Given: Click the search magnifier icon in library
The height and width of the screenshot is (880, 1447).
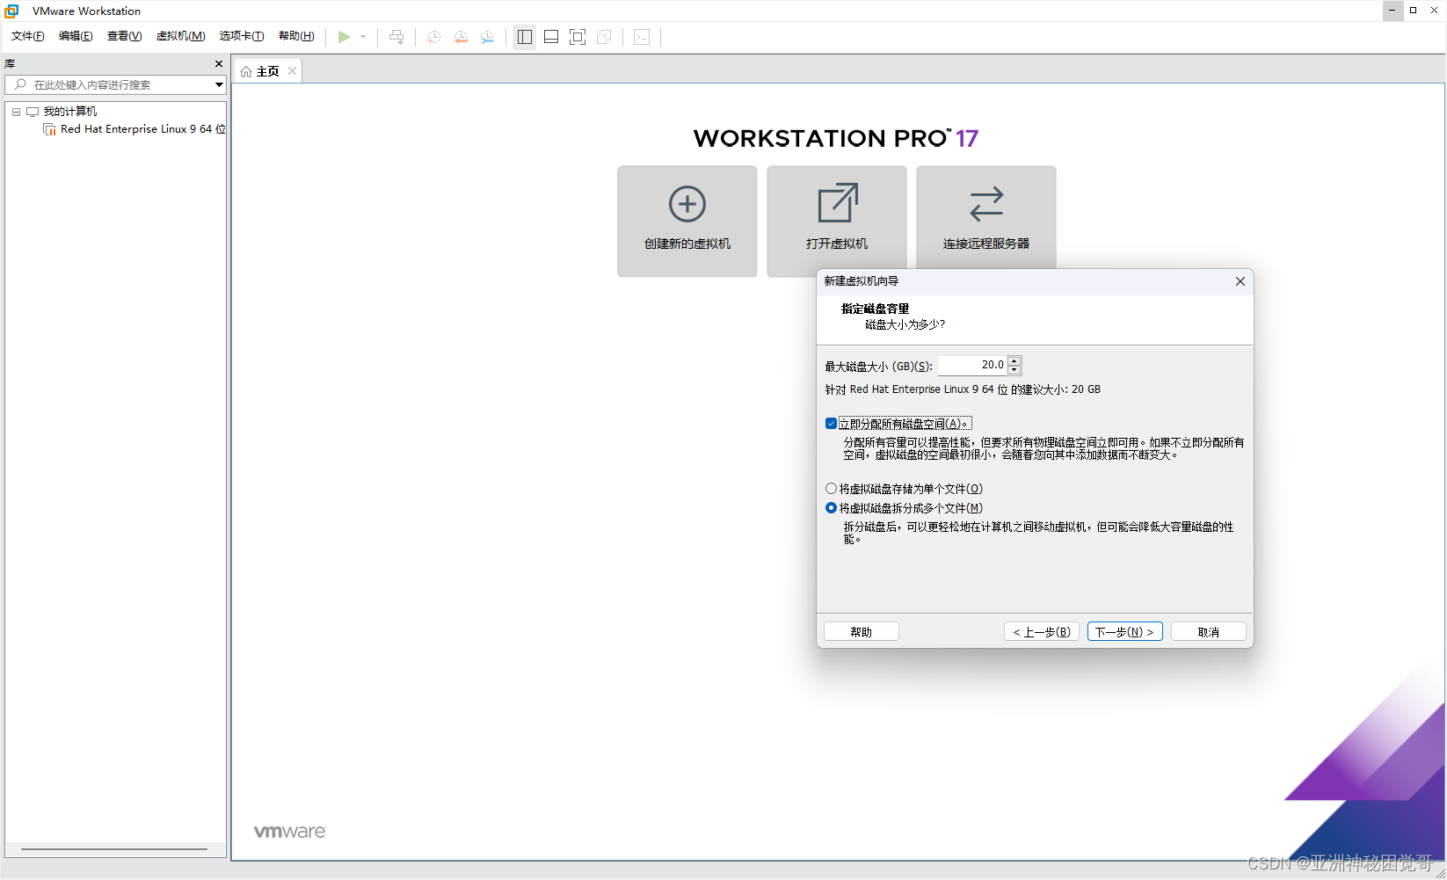Looking at the screenshot, I should tap(20, 84).
